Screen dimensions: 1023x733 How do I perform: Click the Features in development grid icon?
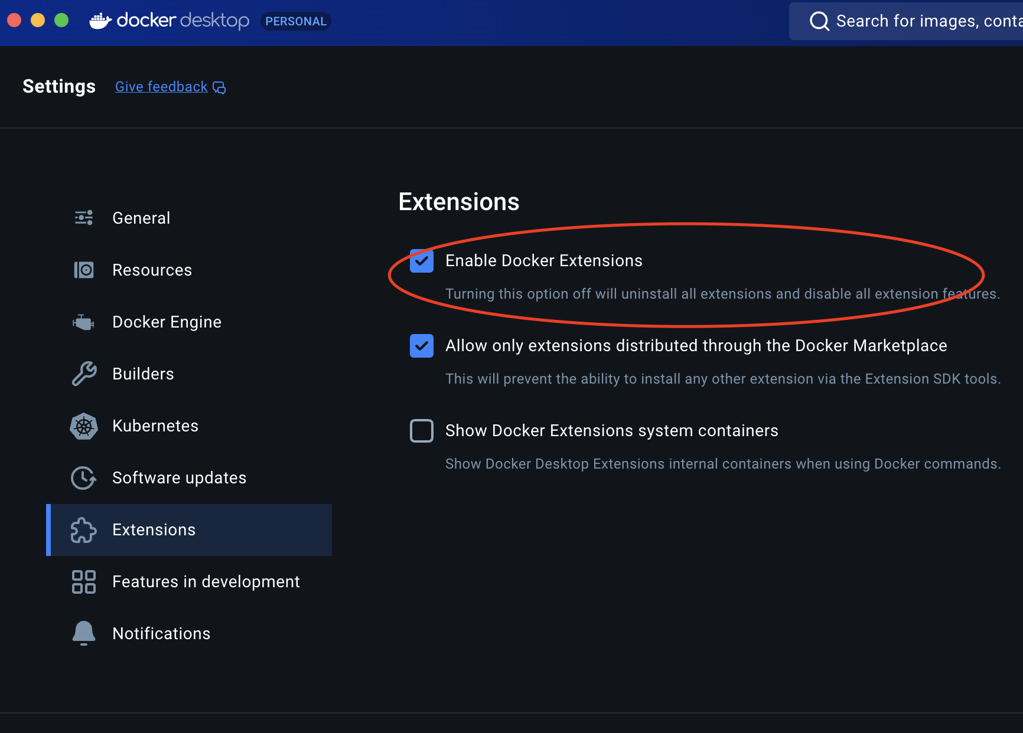tap(84, 582)
